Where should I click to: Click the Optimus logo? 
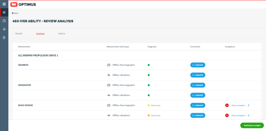[23, 5]
